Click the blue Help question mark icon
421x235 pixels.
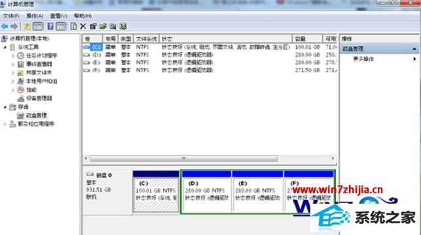pyautogui.click(x=50, y=26)
